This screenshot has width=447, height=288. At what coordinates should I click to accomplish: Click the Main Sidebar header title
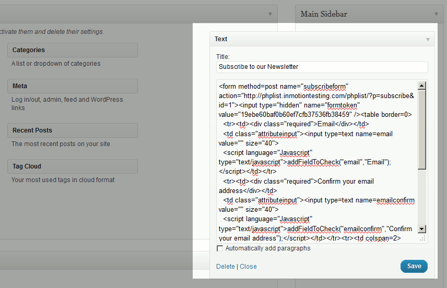(x=324, y=14)
